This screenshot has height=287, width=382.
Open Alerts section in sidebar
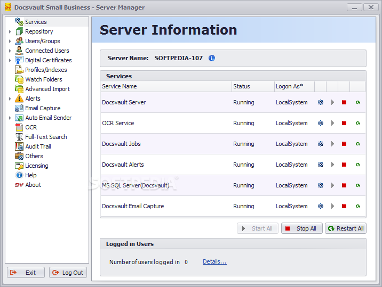click(x=33, y=99)
